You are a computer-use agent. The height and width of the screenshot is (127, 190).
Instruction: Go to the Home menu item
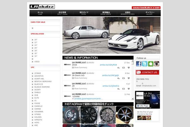tap(40, 13)
